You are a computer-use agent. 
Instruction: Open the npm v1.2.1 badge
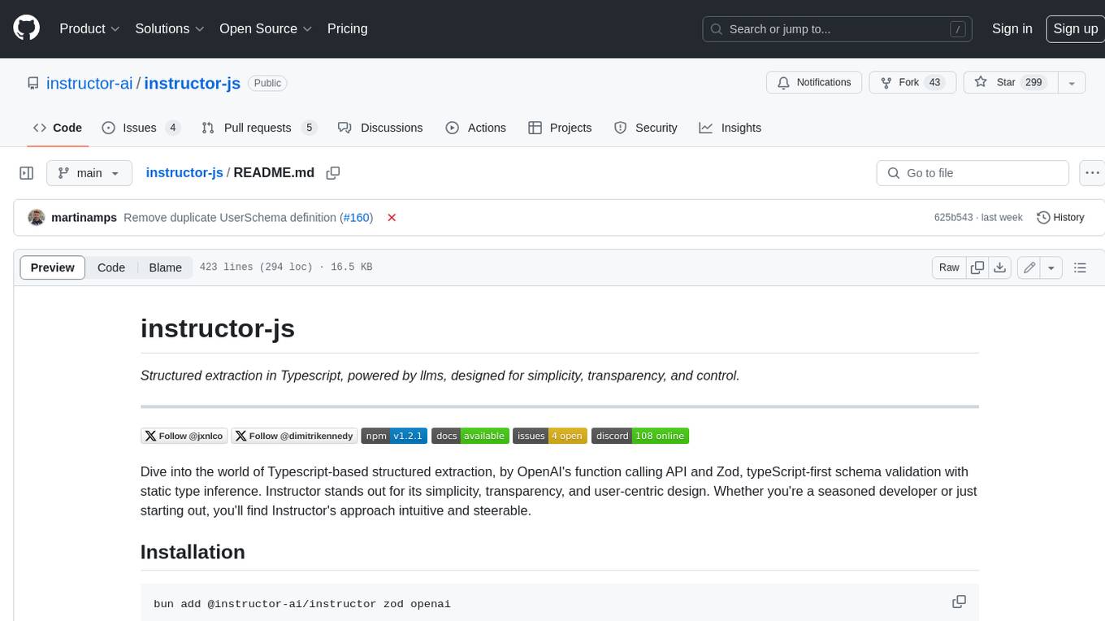pos(394,436)
